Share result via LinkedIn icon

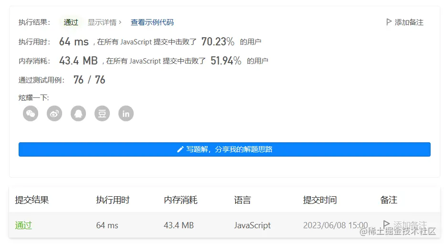click(126, 114)
